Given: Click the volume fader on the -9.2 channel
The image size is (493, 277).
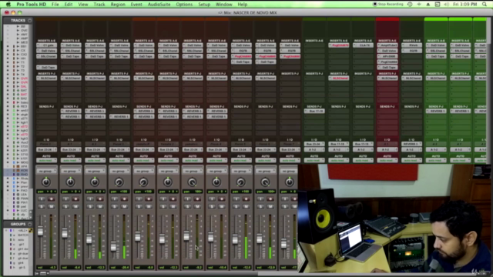Looking at the screenshot, I should (186, 235).
